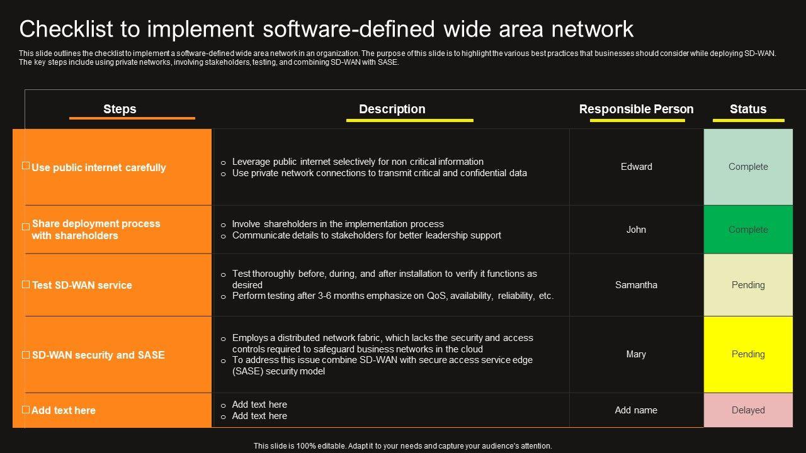Screen dimensions: 806x453
Task: Select the pale yellow Pending status for Samantha
Action: (x=748, y=285)
